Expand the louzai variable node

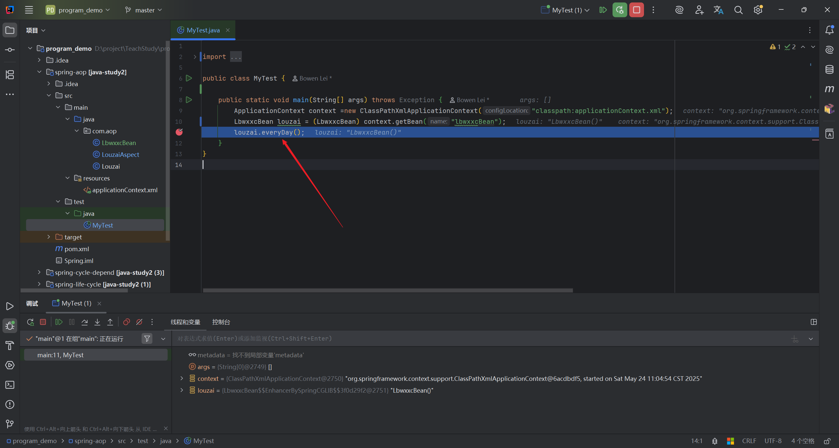click(x=182, y=390)
